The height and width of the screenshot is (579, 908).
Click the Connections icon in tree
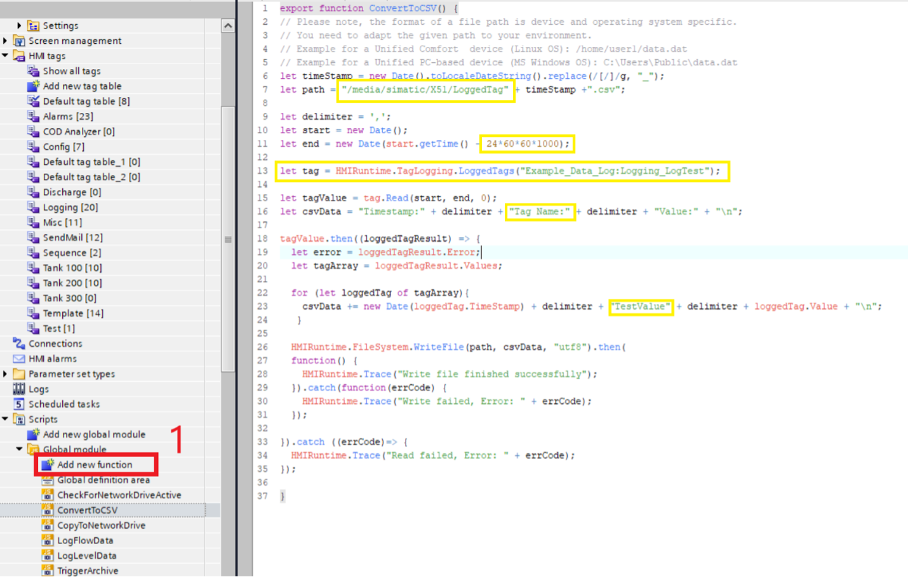point(19,344)
